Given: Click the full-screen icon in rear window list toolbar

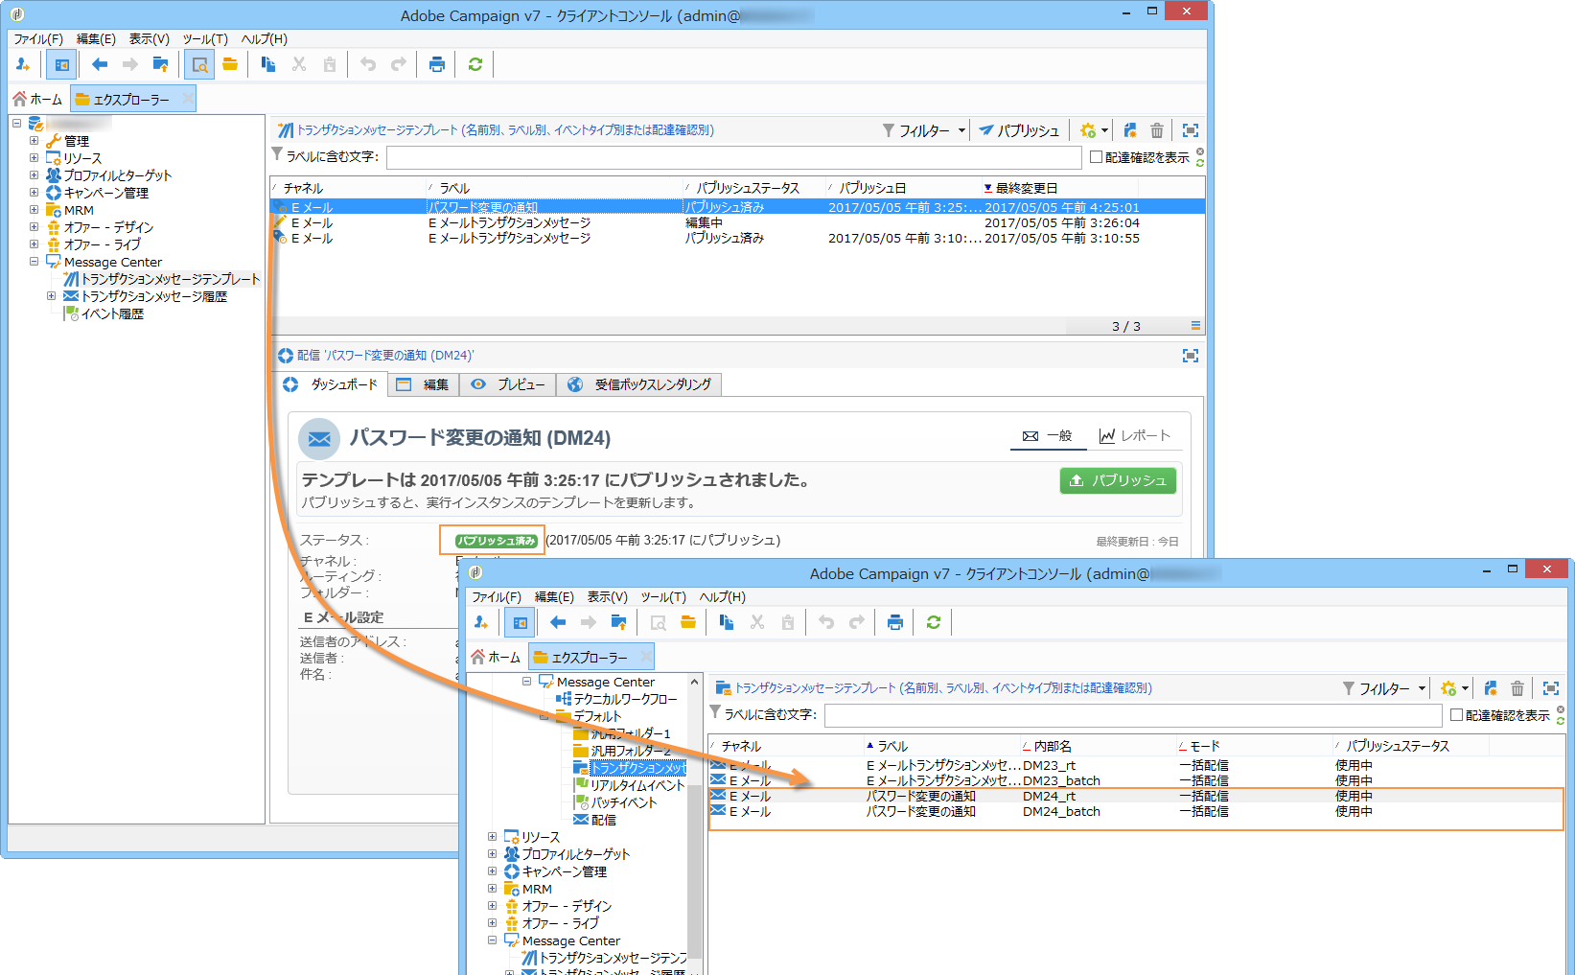Looking at the screenshot, I should 1191,130.
